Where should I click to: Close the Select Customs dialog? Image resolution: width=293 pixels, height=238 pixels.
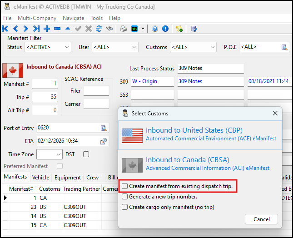pos(275,113)
